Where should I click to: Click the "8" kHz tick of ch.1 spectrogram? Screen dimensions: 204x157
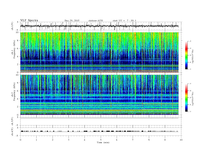18,41
